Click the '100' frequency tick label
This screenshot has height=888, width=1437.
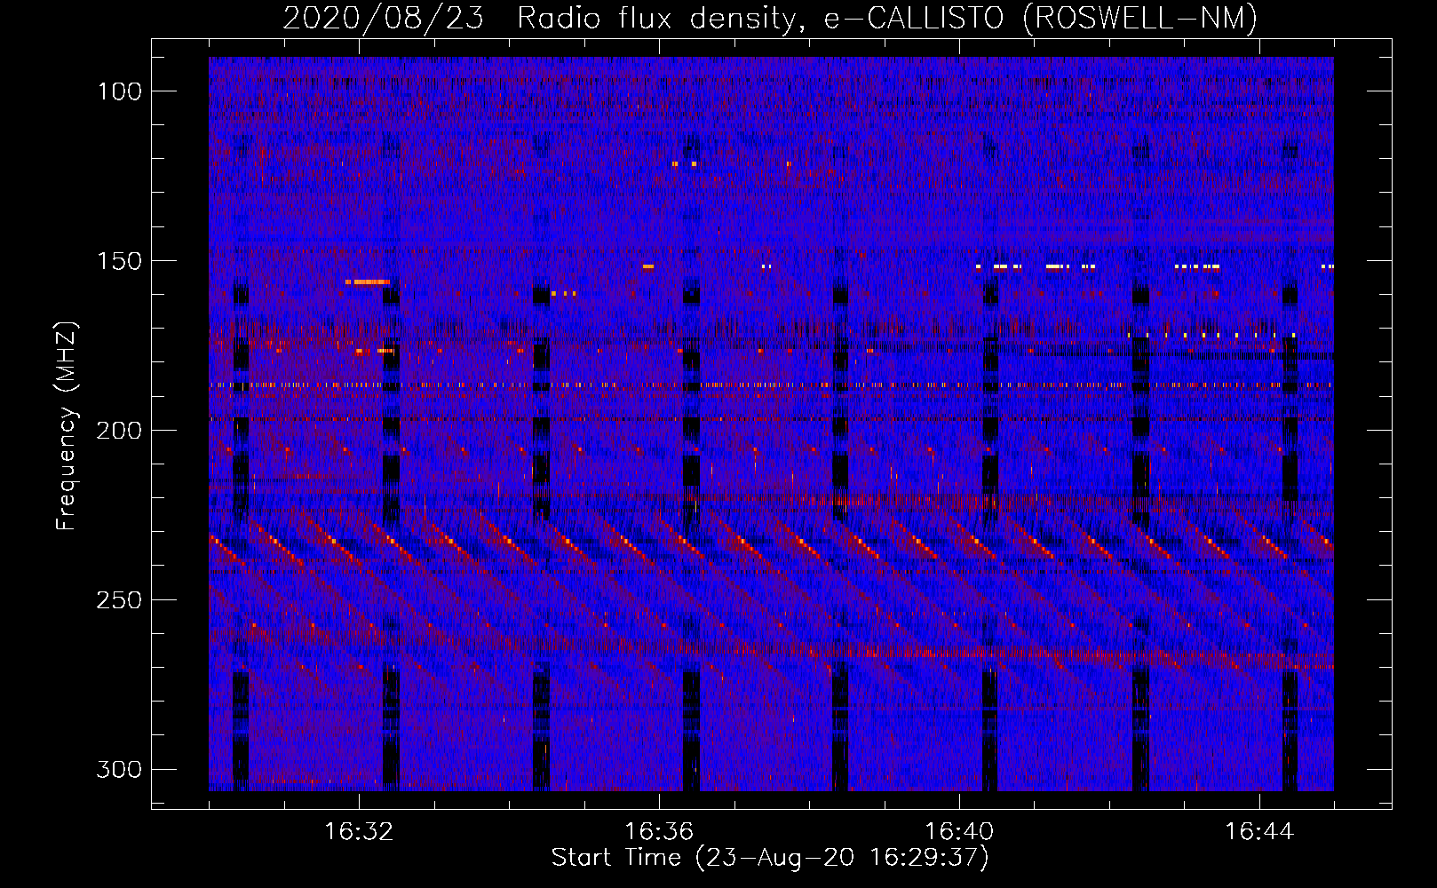coord(119,91)
